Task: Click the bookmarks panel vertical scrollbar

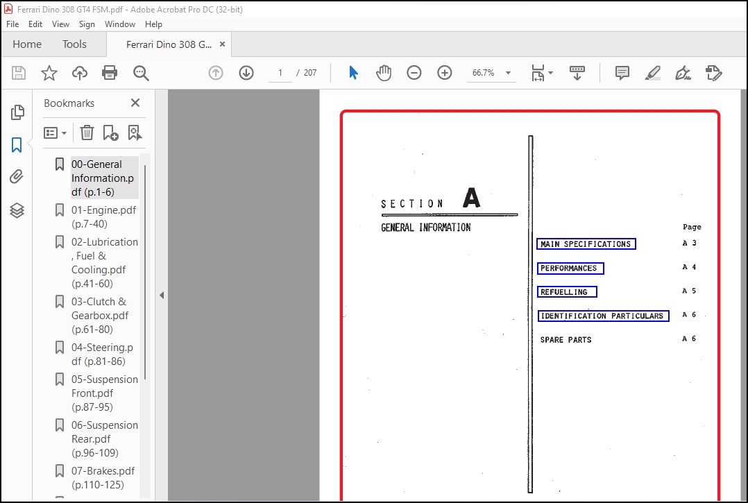Action: [145, 272]
